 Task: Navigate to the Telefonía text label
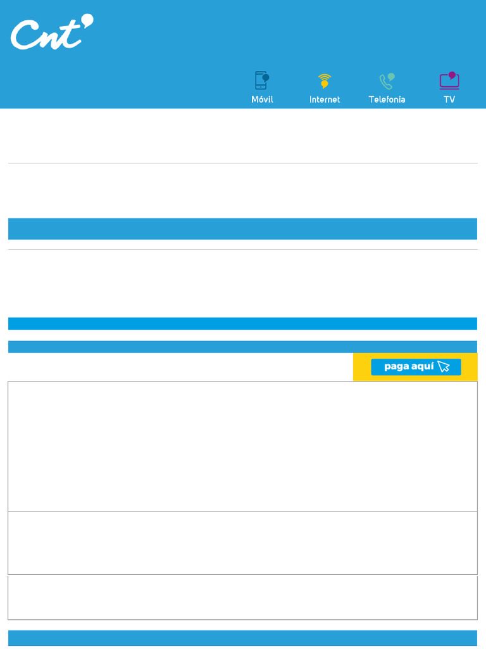coord(387,100)
